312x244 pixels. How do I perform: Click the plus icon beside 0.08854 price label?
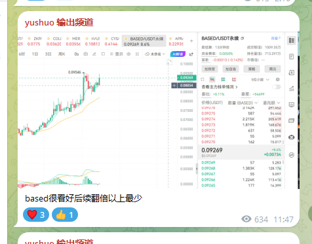click(174, 86)
